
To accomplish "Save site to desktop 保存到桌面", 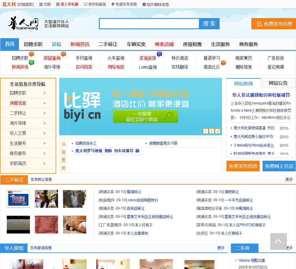I will 95,4.
